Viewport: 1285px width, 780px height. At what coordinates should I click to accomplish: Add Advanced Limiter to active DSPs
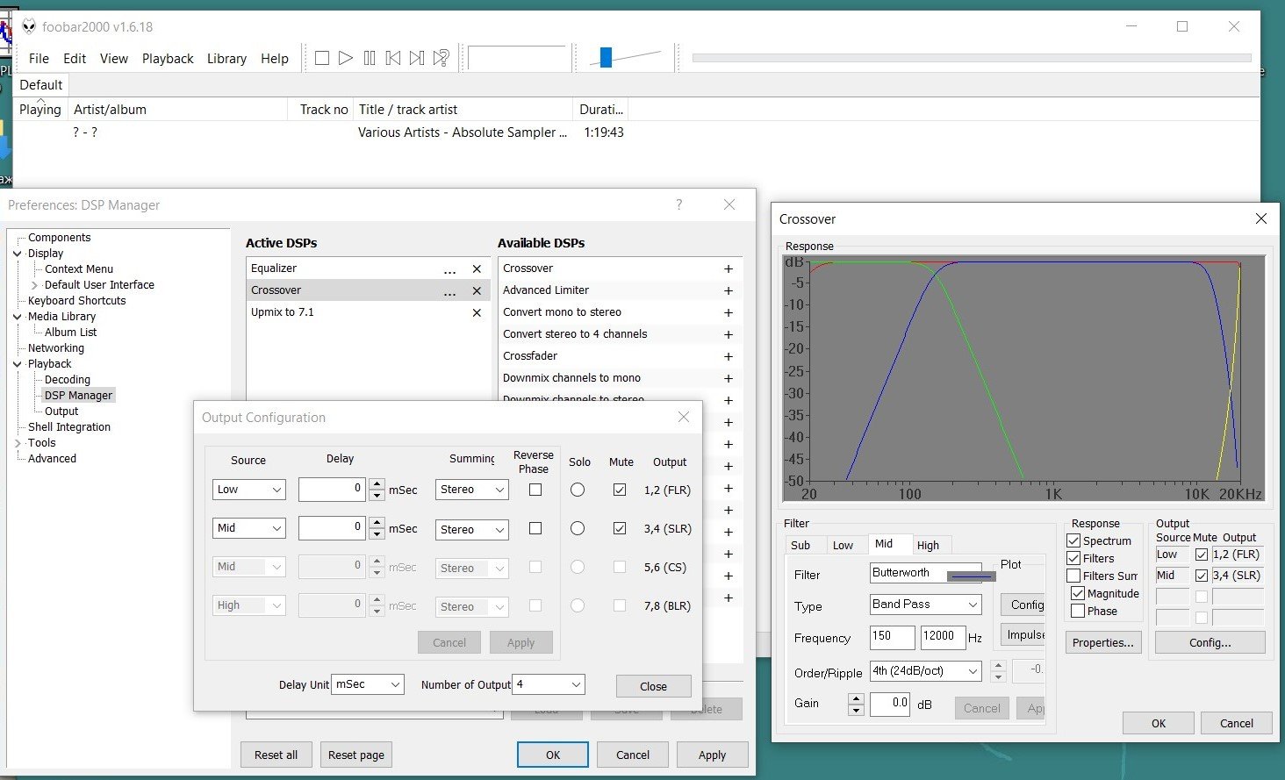(x=728, y=291)
